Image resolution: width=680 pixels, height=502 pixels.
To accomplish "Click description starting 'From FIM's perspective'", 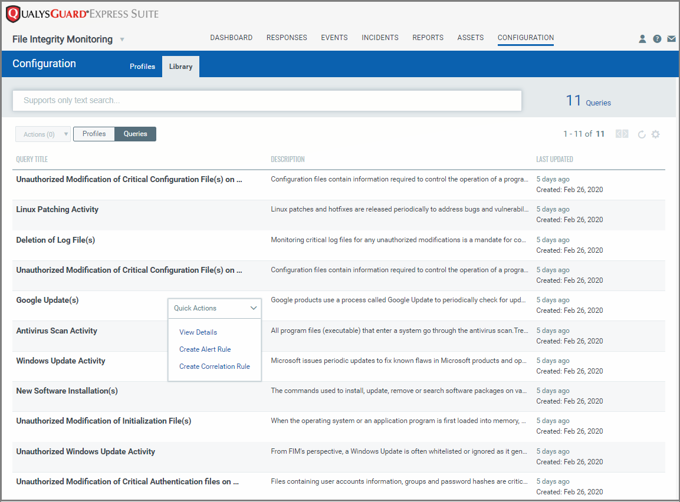I will click(x=399, y=451).
